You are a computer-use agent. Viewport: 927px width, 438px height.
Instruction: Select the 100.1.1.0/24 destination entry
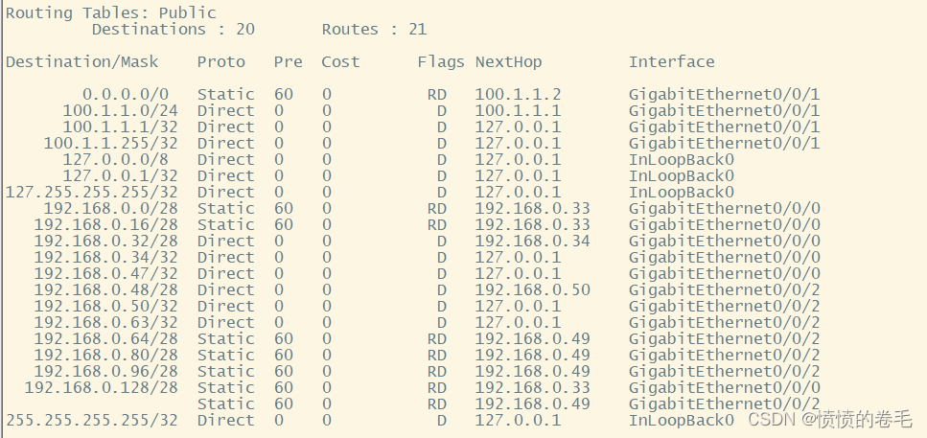pos(120,111)
